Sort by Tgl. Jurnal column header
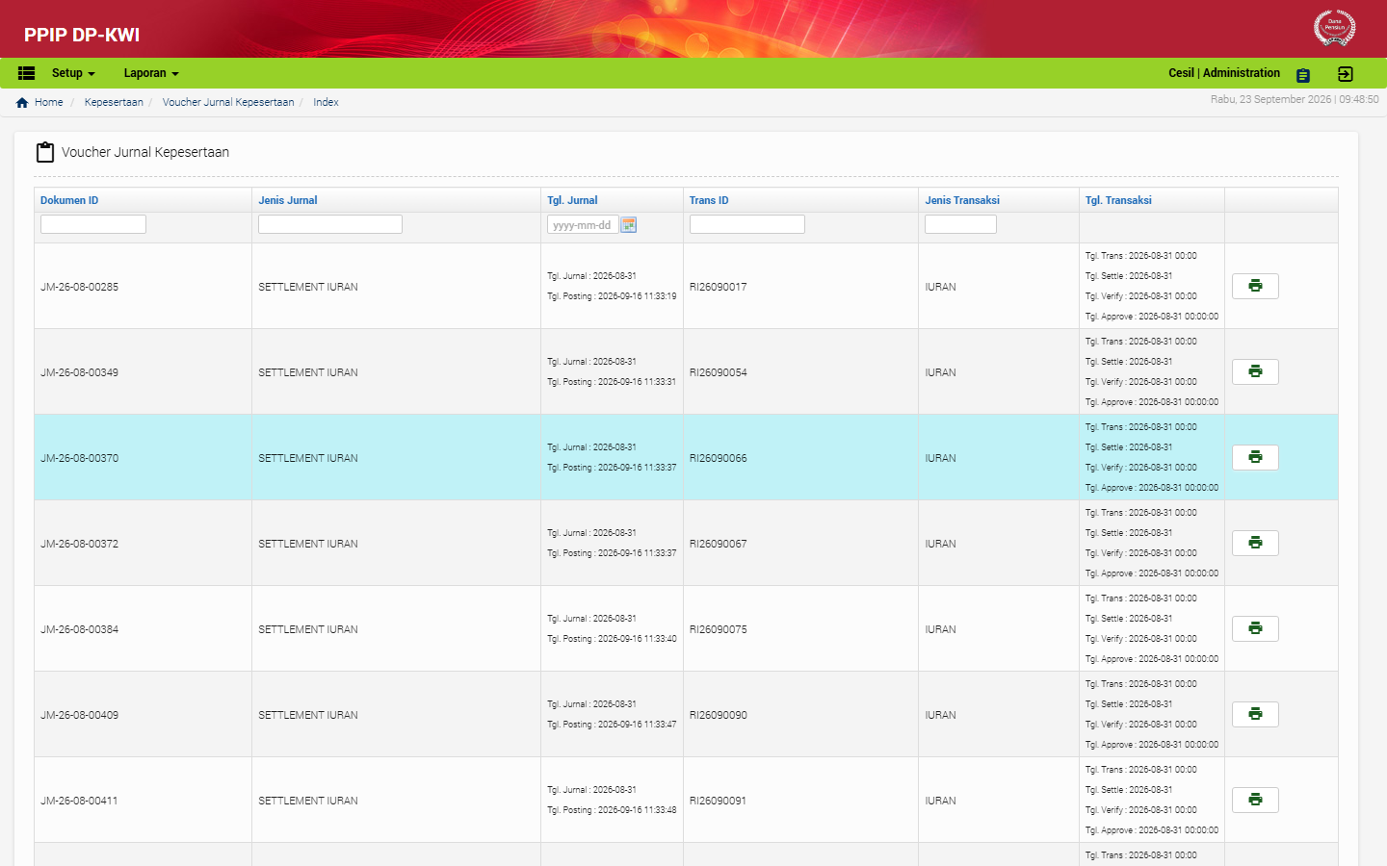This screenshot has width=1387, height=866. [572, 200]
